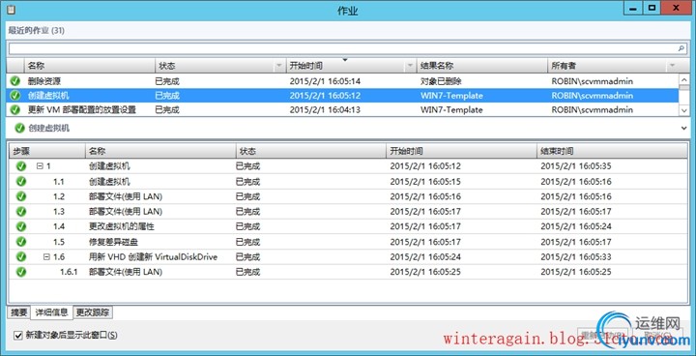Collapse step 1.6 tree node
Screen dimensions: 696x356
[x=46, y=257]
